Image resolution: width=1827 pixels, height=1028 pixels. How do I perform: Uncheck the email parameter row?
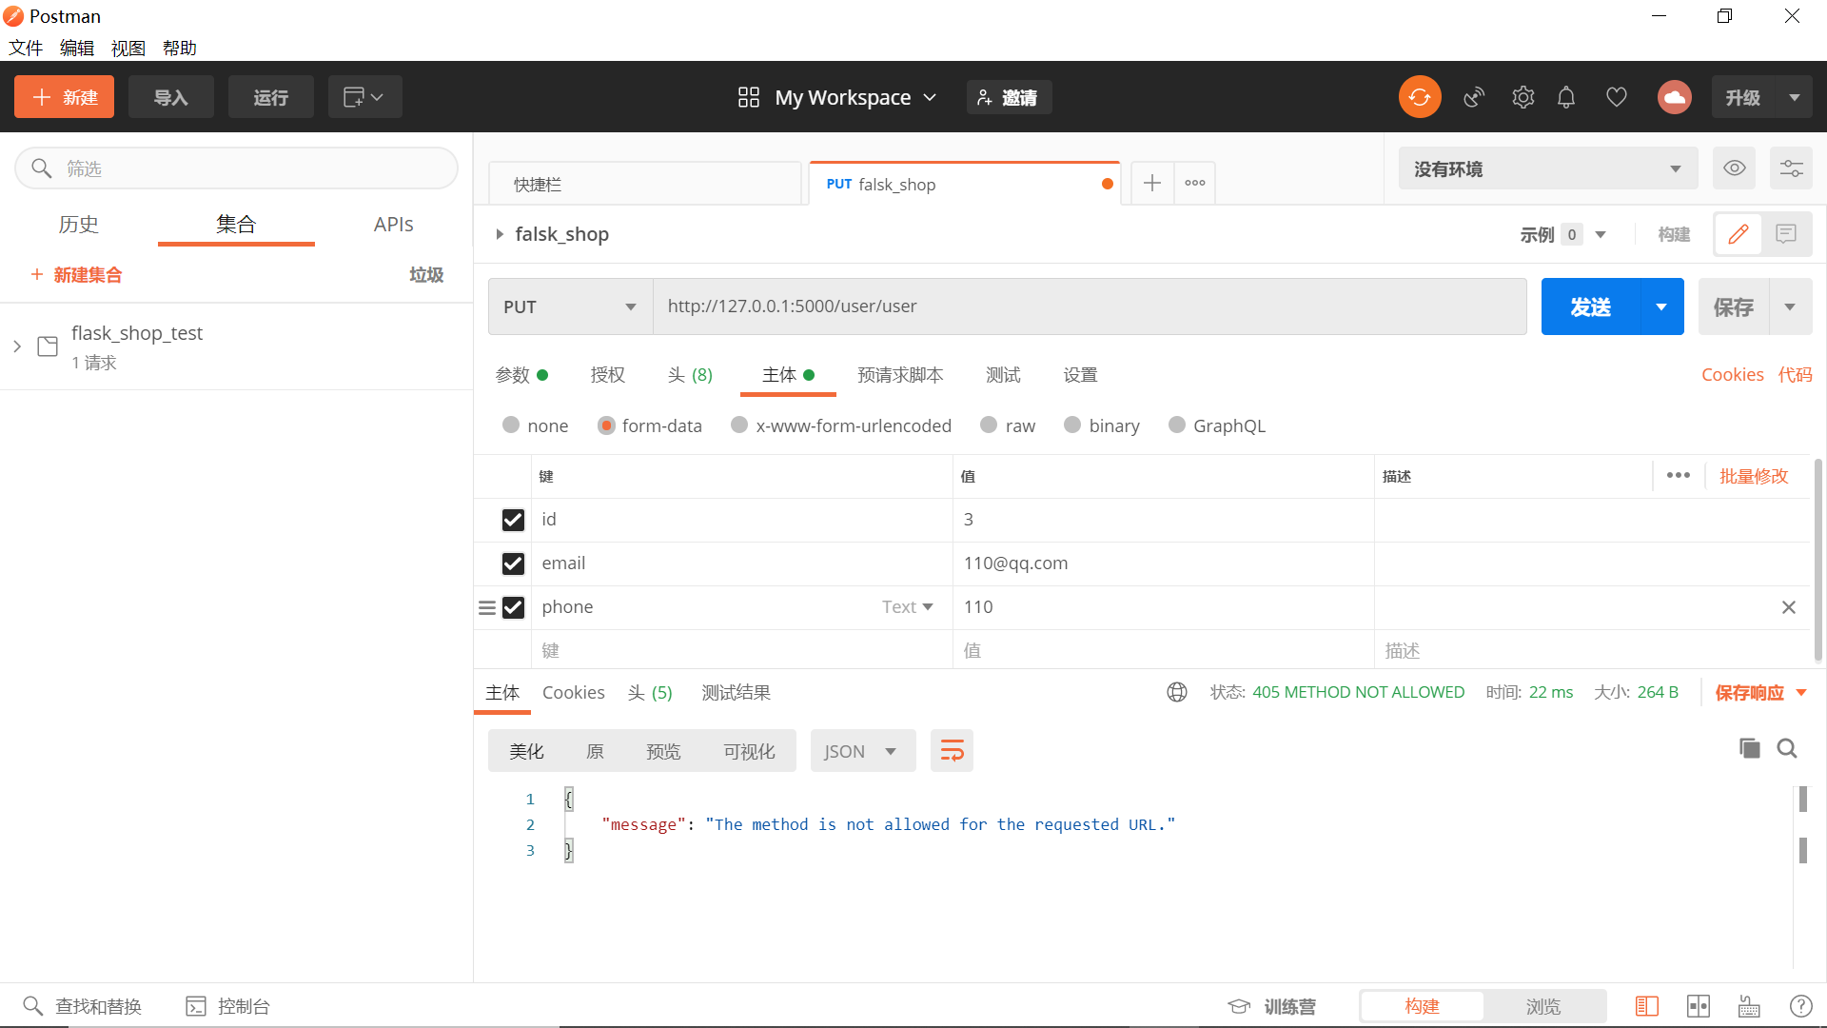[x=513, y=563]
